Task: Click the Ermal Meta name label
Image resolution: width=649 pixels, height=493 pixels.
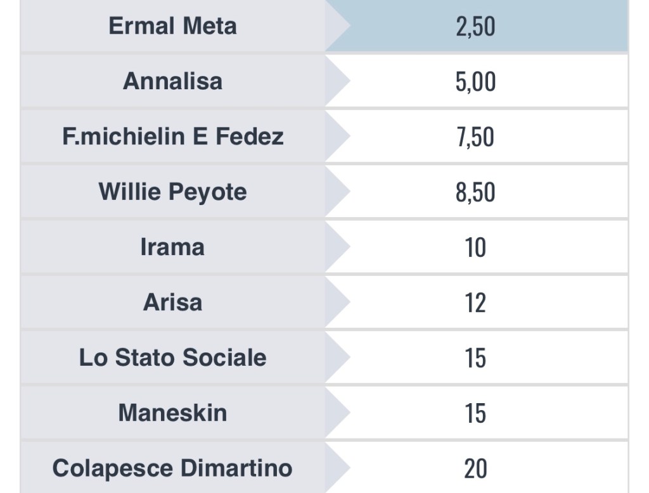Action: pyautogui.click(x=172, y=27)
